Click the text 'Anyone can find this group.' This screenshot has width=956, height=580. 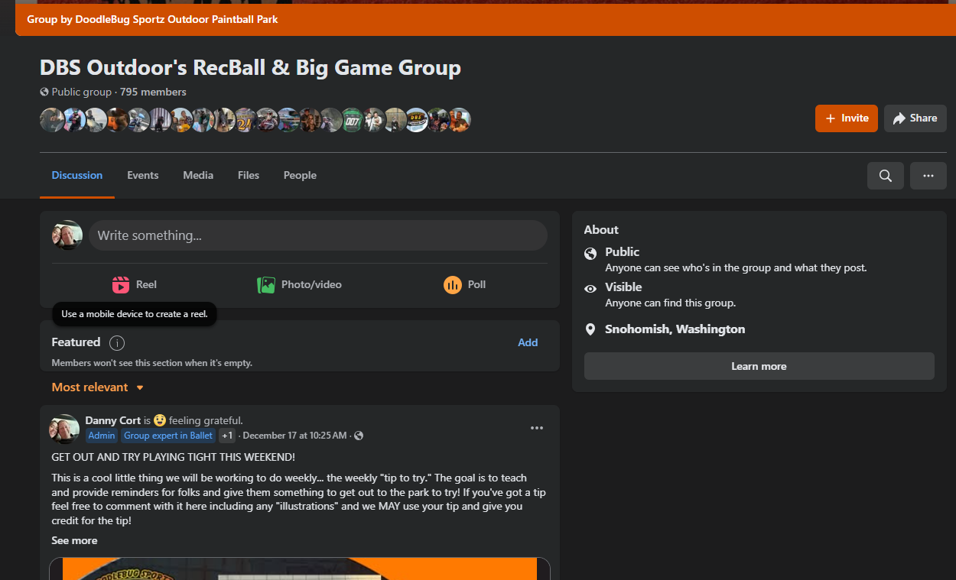click(x=671, y=303)
